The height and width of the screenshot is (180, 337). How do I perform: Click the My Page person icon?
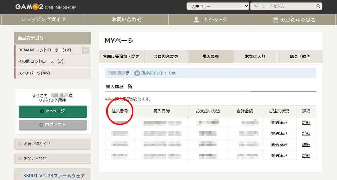point(197,20)
